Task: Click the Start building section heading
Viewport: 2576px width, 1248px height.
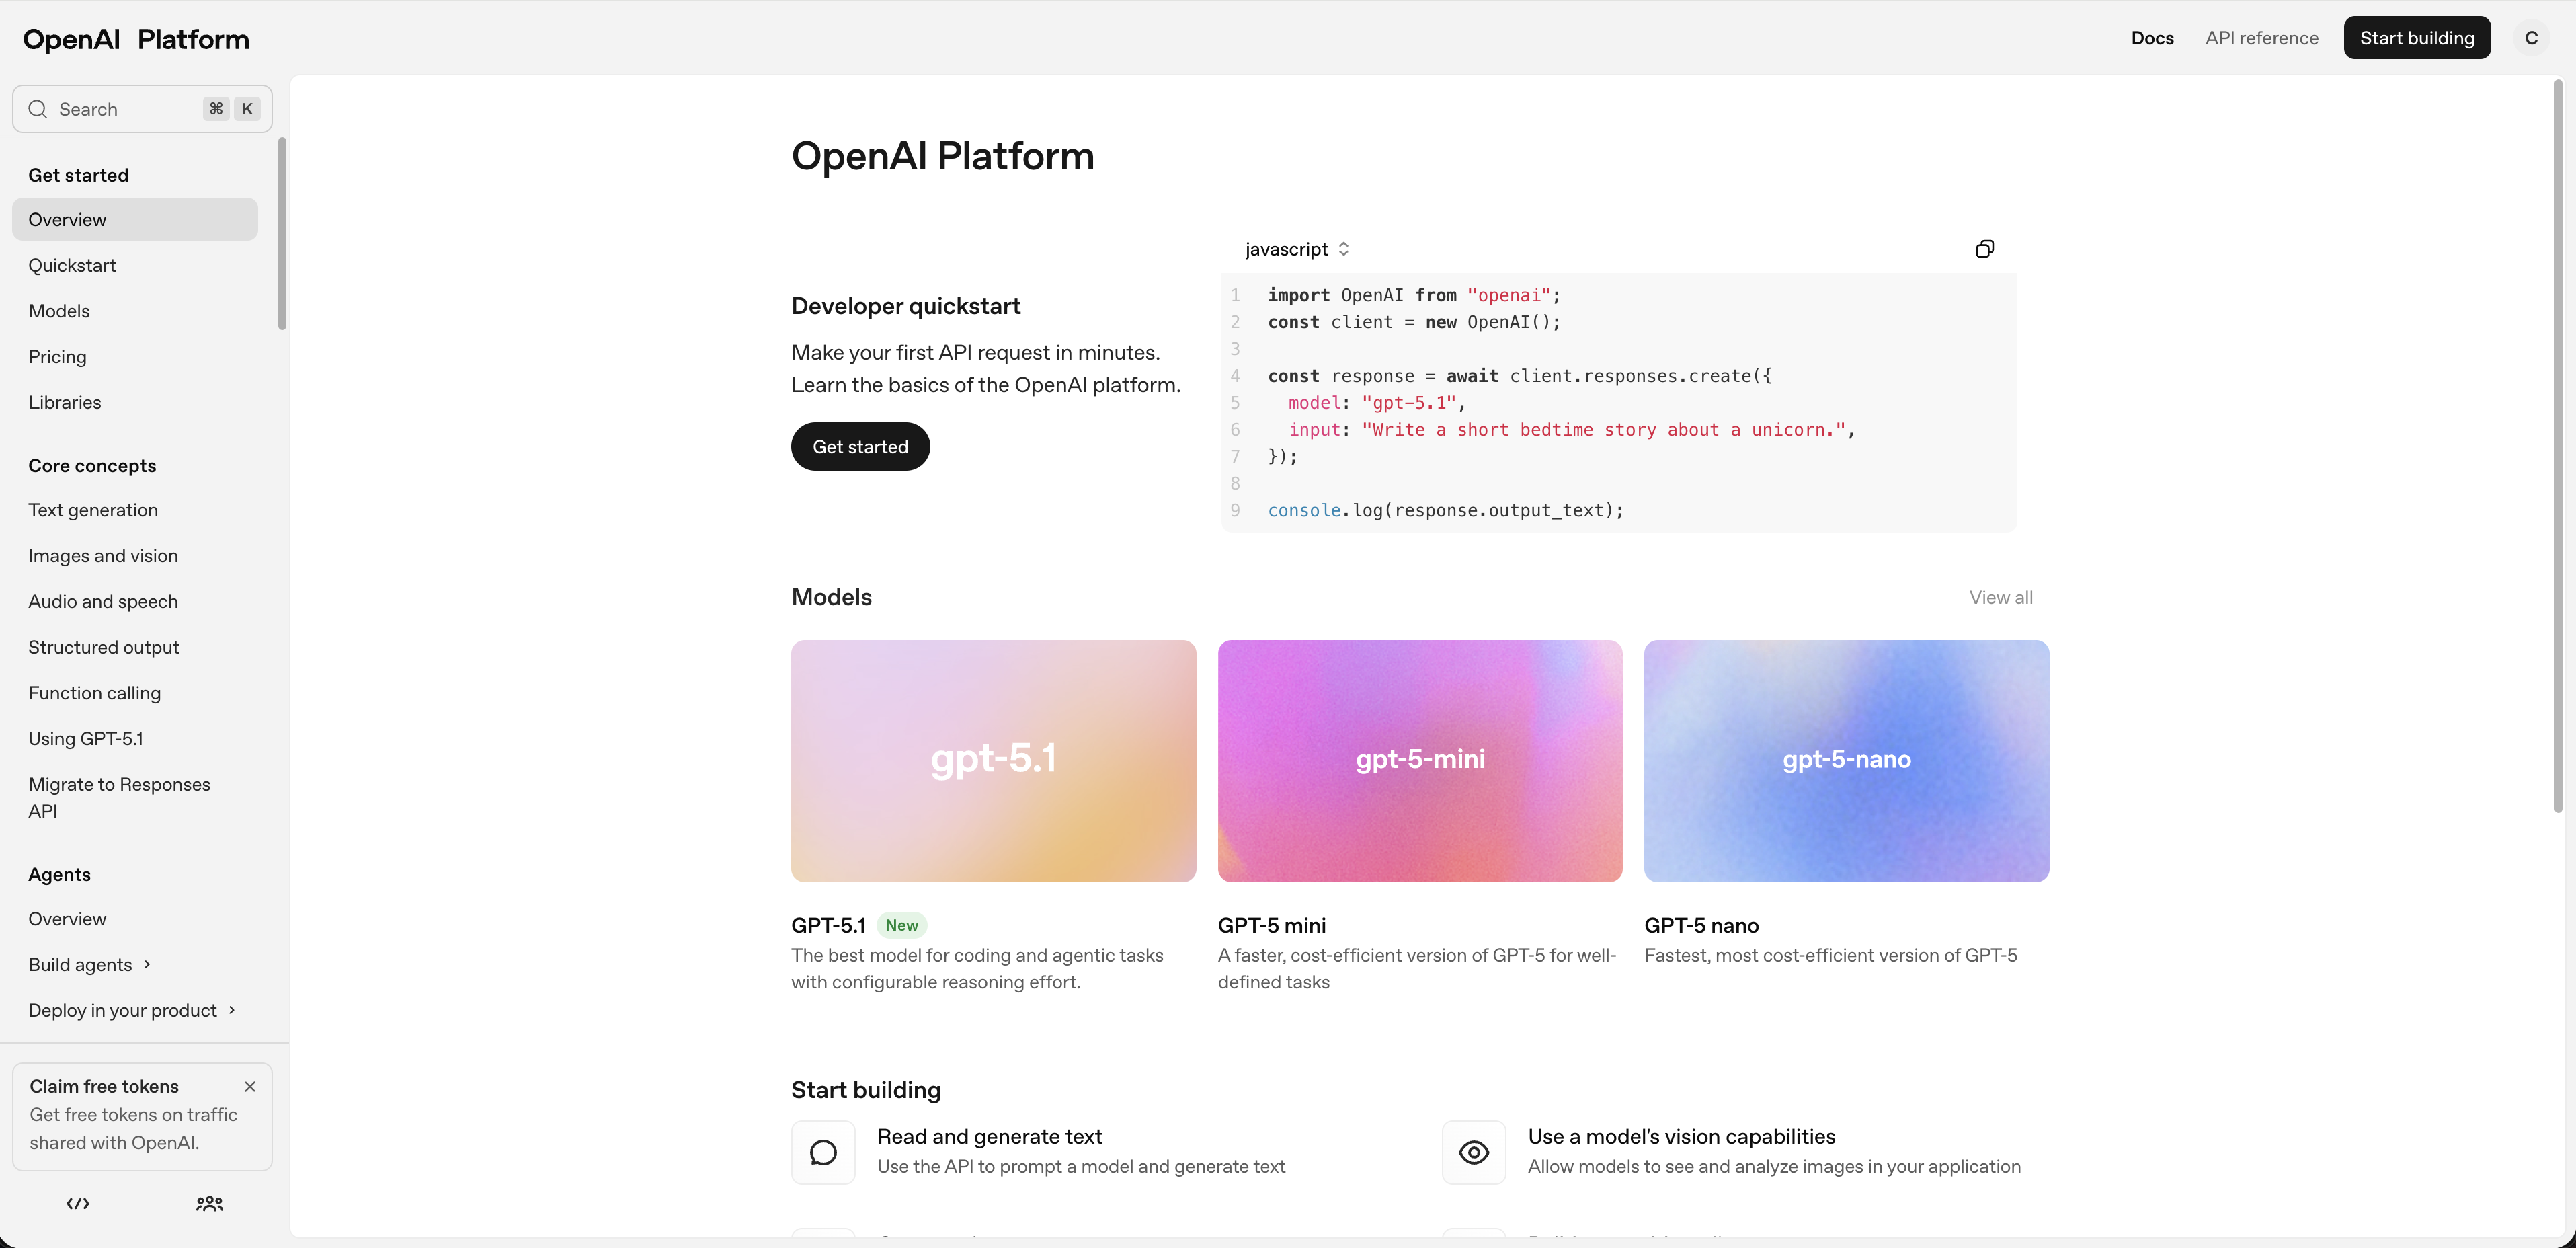Action: pos(866,1090)
